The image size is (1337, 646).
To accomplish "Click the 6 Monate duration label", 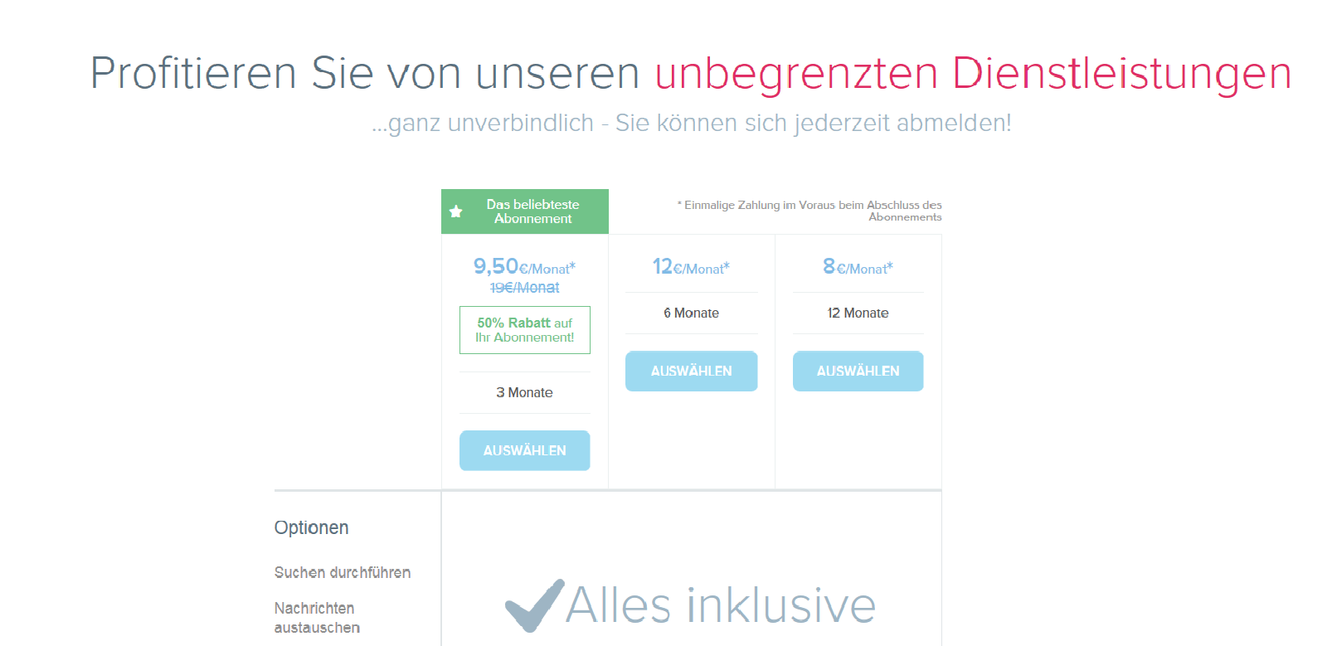I will pyautogui.click(x=691, y=313).
